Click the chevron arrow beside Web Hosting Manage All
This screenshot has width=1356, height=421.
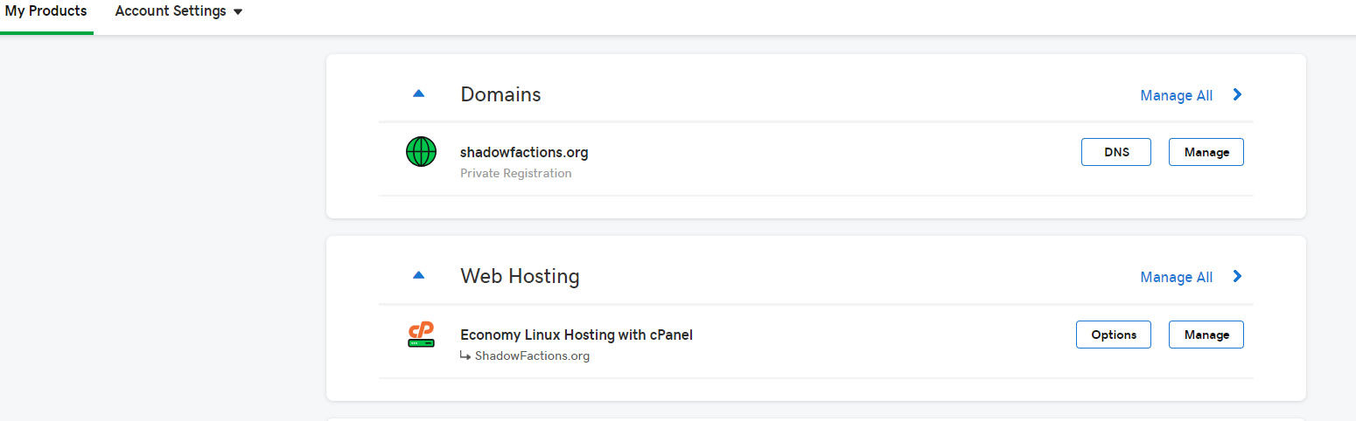(x=1237, y=276)
